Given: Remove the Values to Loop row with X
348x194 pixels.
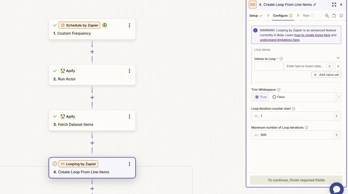Looking at the screenshot, I should [x=338, y=66].
